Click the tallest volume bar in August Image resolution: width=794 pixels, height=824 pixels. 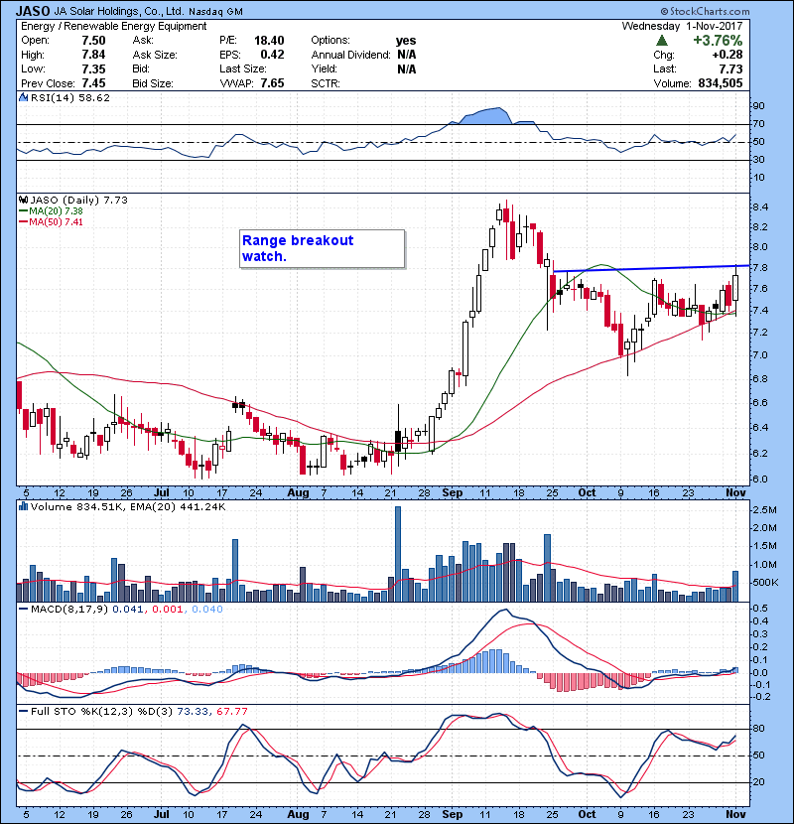point(398,554)
